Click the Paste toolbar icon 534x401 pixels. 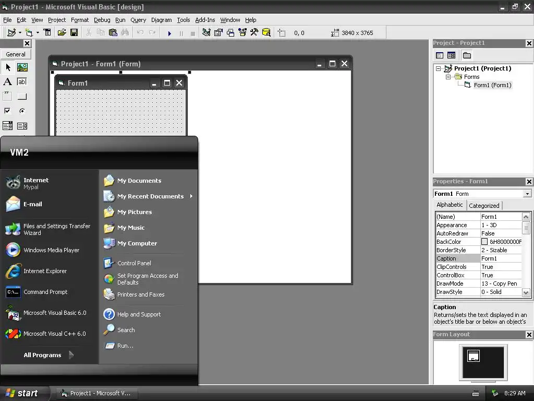pyautogui.click(x=113, y=33)
